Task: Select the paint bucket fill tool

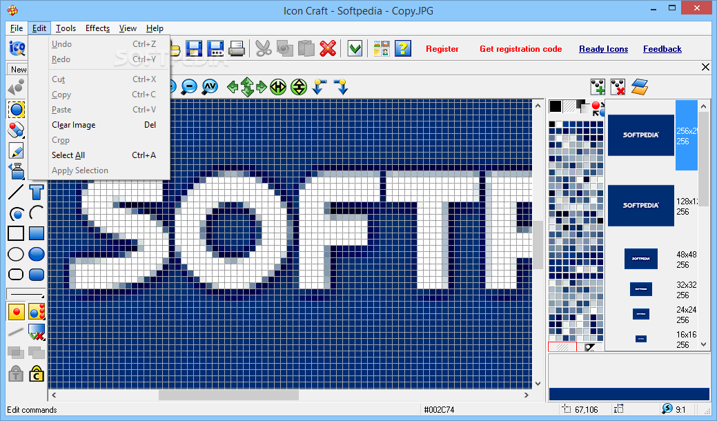Action: point(16,171)
